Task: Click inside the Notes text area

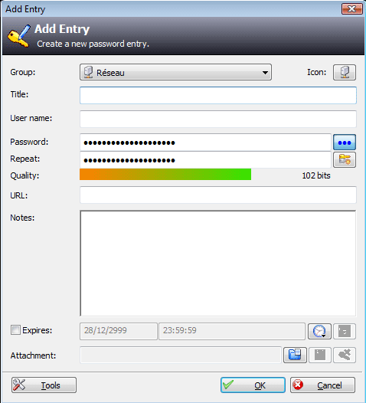Action: [218, 264]
